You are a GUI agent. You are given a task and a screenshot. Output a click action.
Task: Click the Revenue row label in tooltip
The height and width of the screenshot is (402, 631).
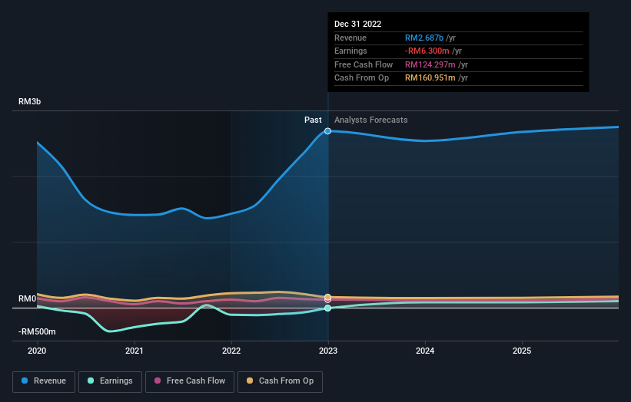[350, 38]
